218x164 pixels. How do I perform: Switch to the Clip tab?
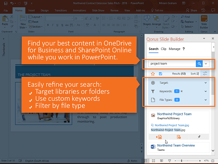163,49
